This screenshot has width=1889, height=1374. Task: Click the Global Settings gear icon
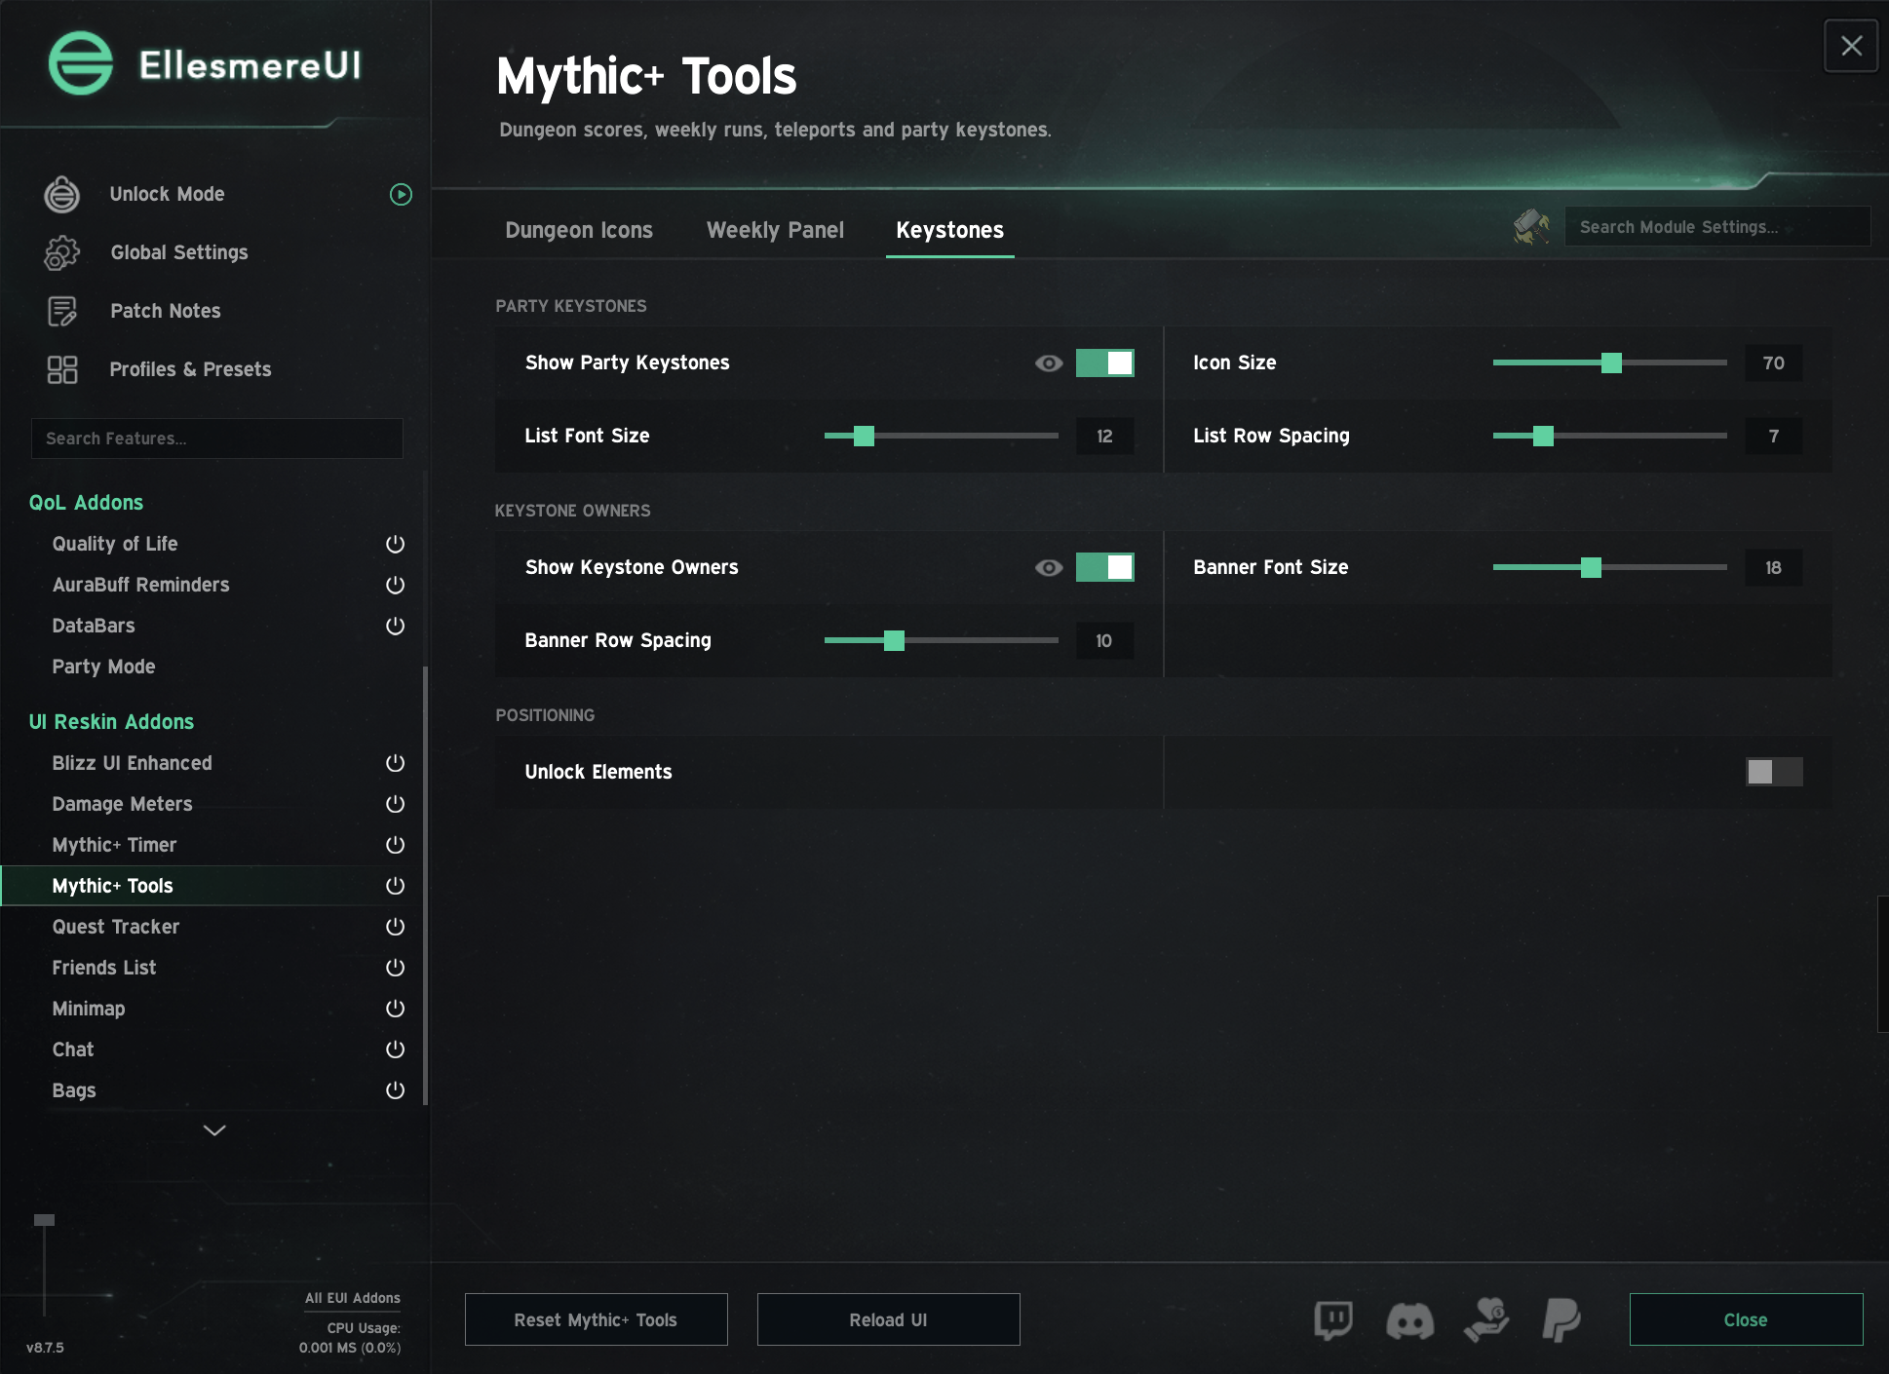pyautogui.click(x=61, y=252)
